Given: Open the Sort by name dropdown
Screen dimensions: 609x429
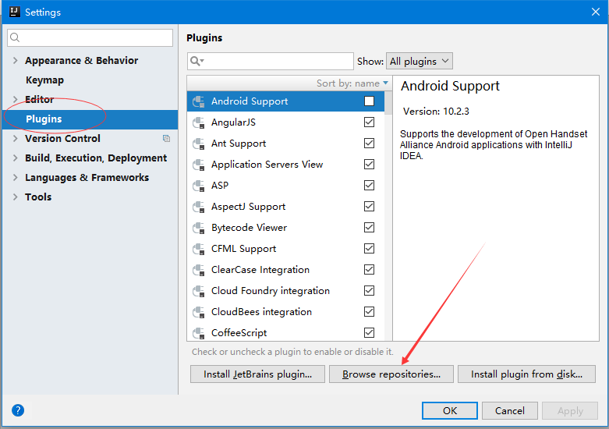Looking at the screenshot, I should [x=352, y=83].
